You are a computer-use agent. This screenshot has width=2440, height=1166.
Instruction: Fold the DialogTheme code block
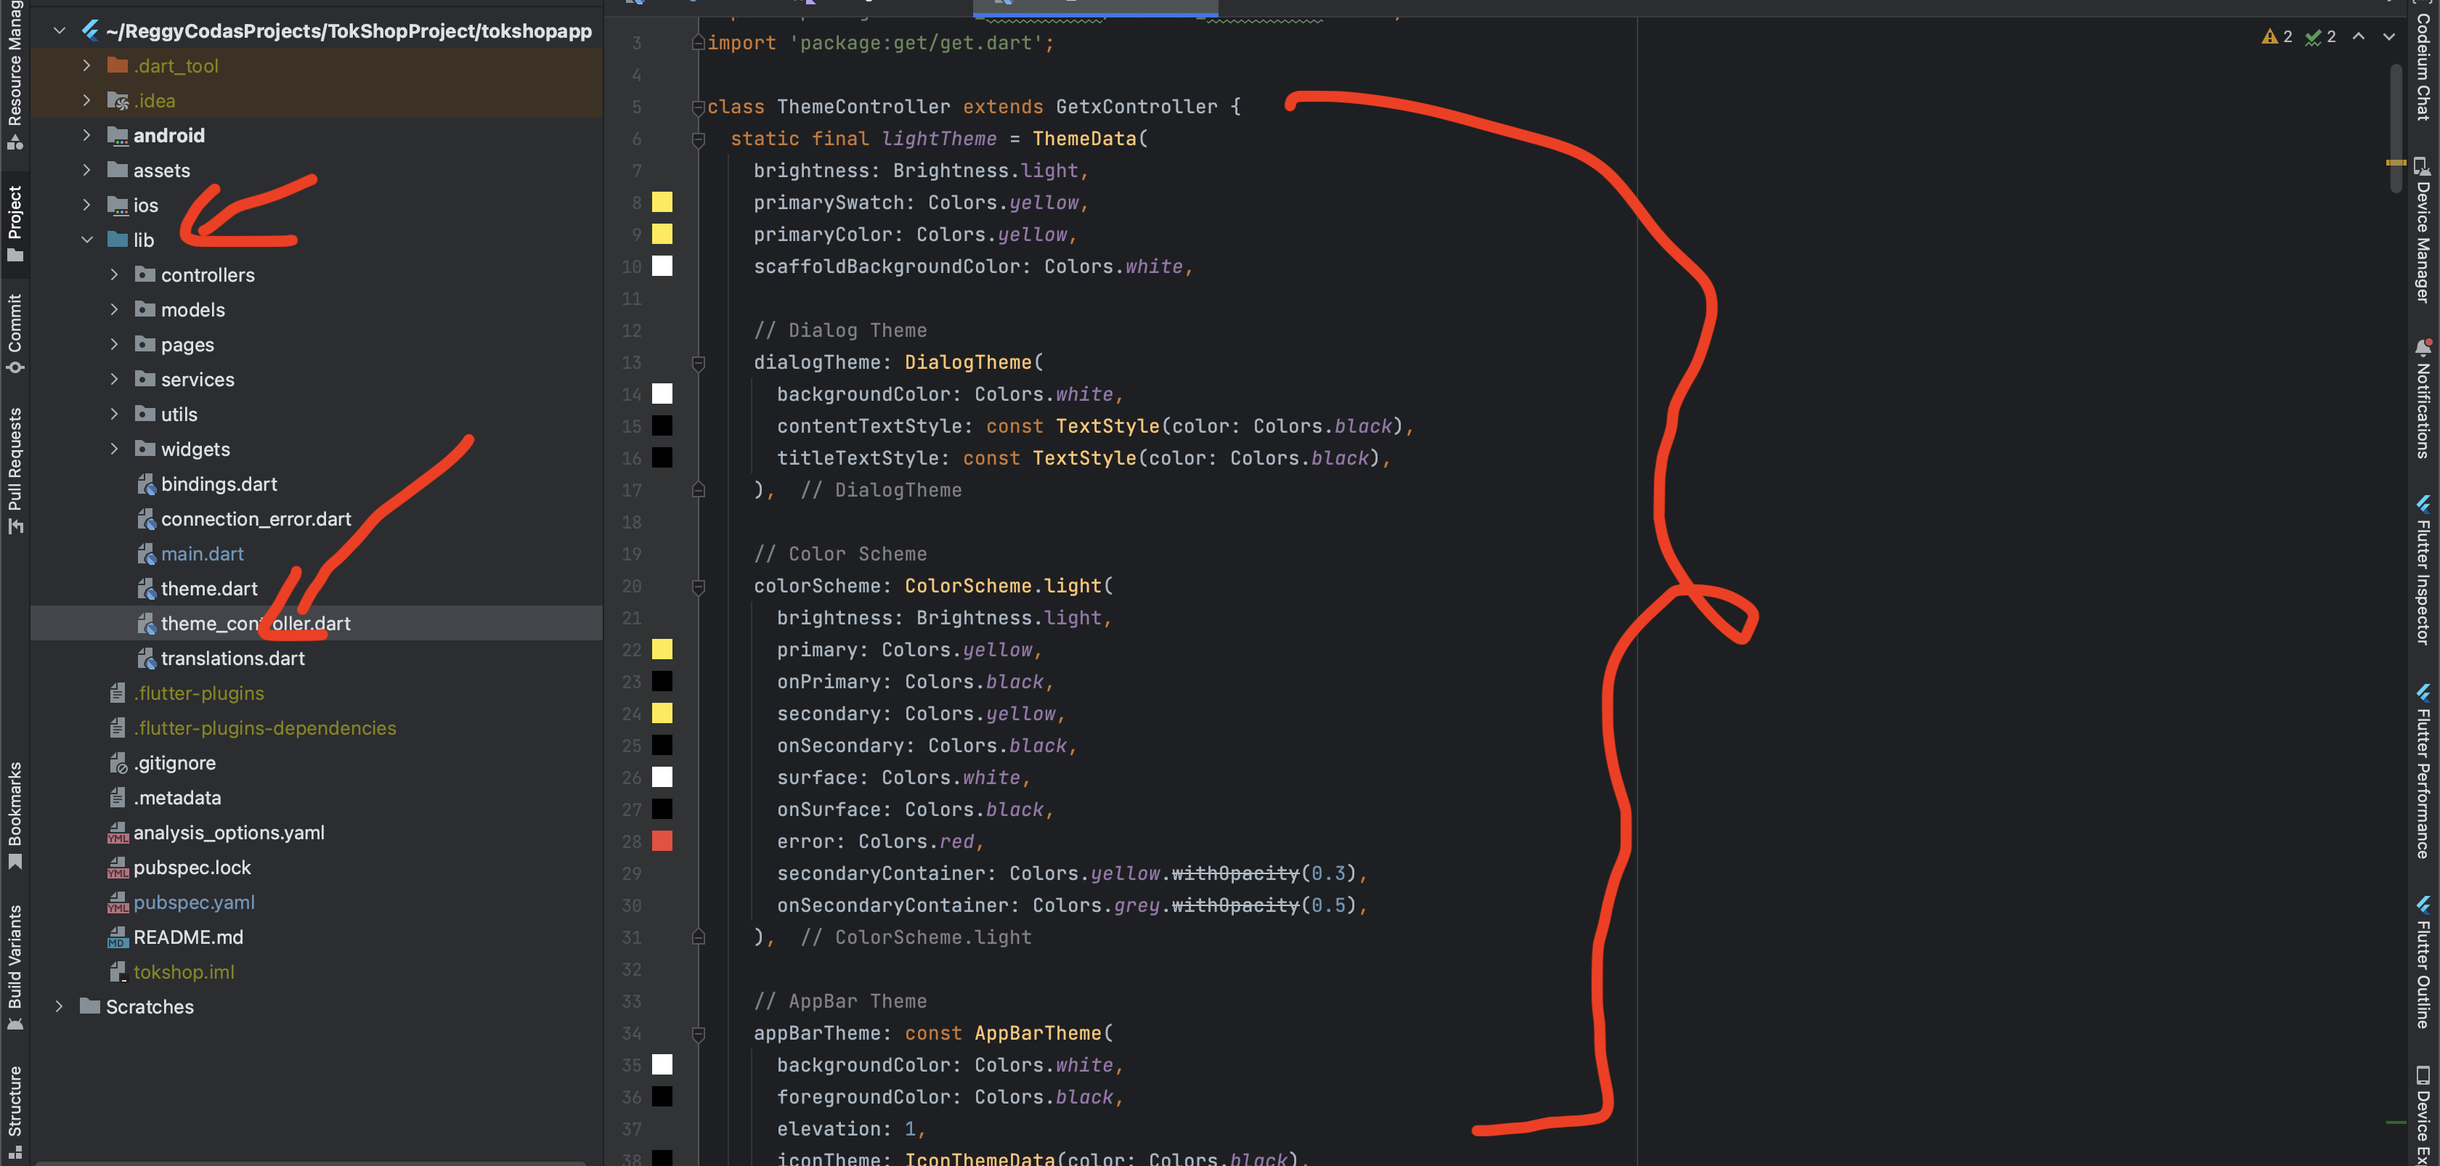tap(698, 363)
